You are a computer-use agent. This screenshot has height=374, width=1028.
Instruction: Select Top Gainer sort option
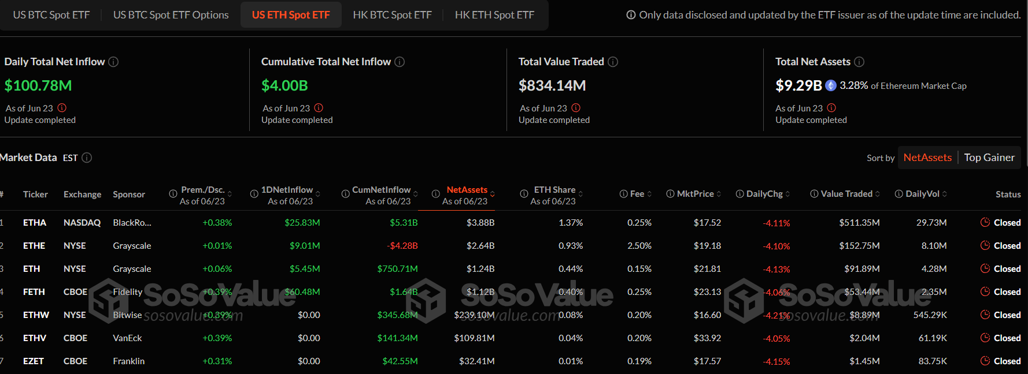click(989, 158)
